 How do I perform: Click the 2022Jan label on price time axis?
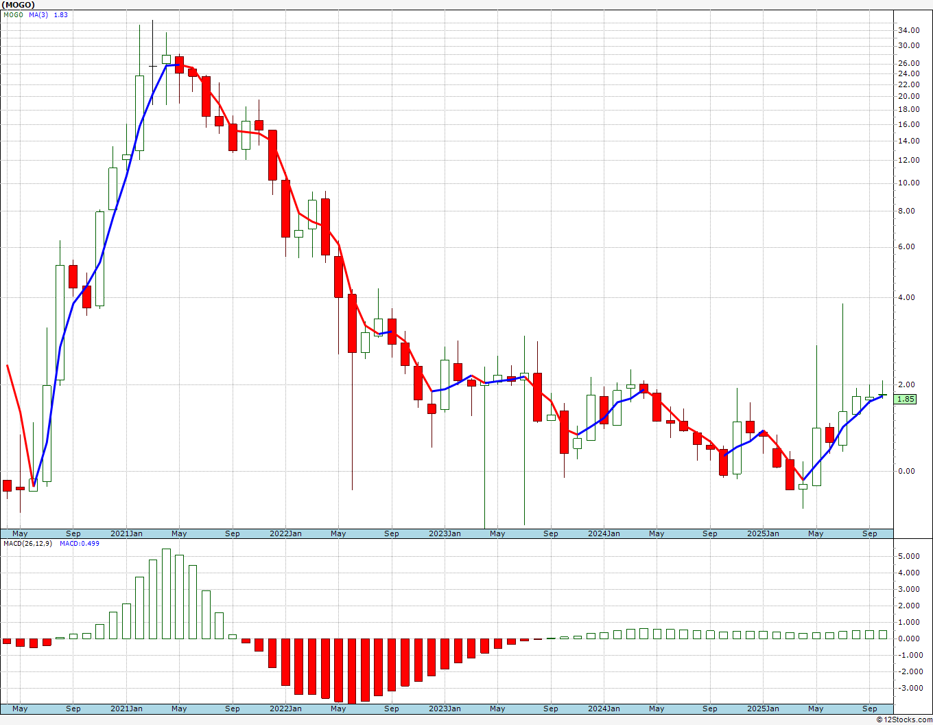285,533
